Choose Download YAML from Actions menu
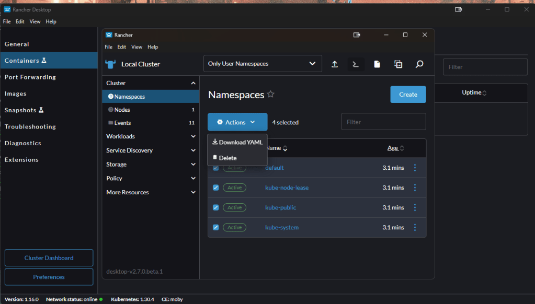Viewport: 535px width, 304px height. [x=237, y=142]
